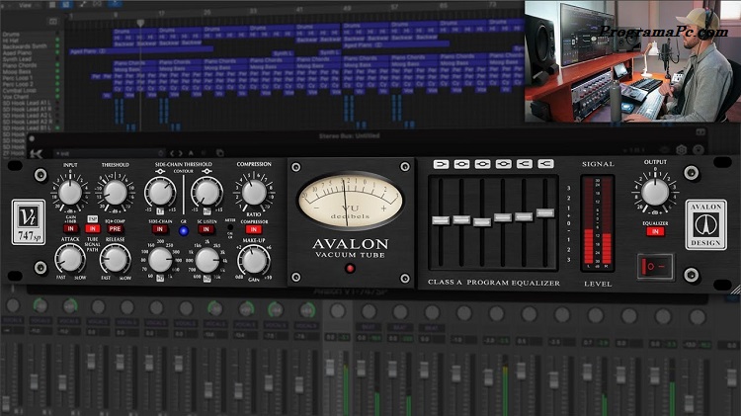The image size is (741, 416).
Task: Click the high side-chain frequency knob
Action: click(x=206, y=261)
